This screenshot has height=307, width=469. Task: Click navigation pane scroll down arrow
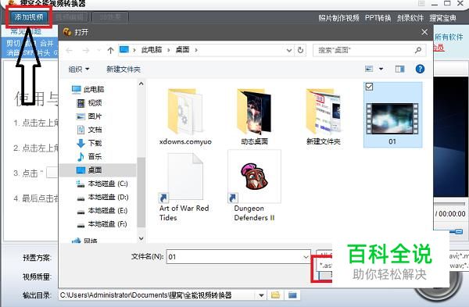pyautogui.click(x=141, y=238)
